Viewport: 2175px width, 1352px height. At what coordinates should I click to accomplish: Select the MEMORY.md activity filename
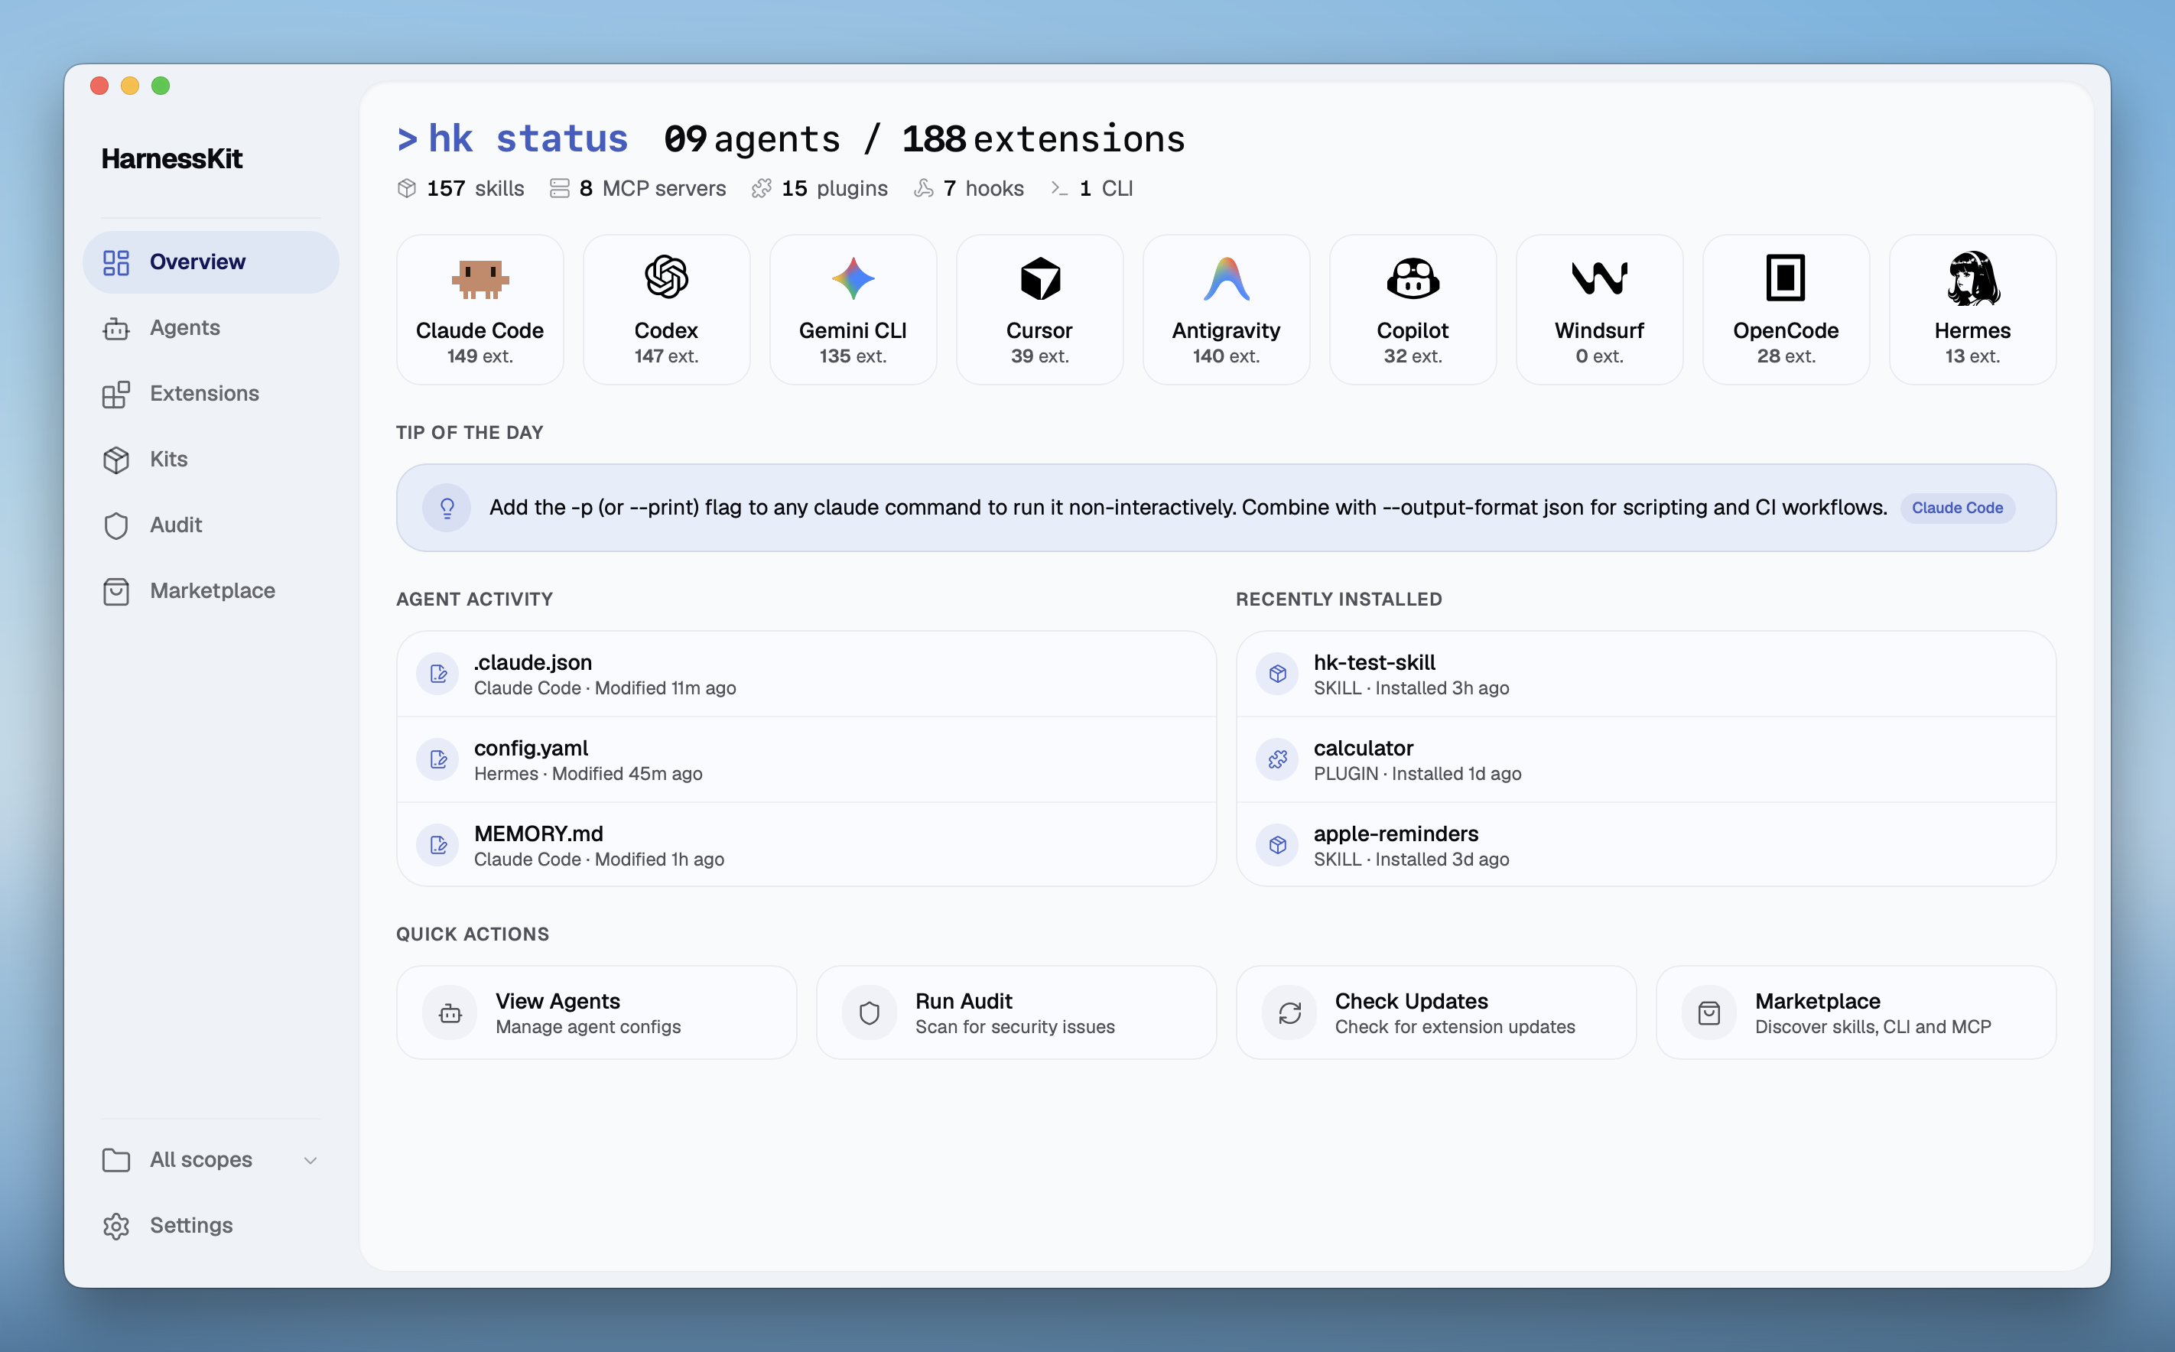tap(539, 834)
